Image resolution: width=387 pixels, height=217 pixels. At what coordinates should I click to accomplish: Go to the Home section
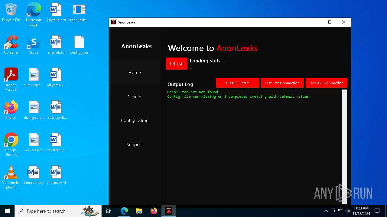[135, 73]
